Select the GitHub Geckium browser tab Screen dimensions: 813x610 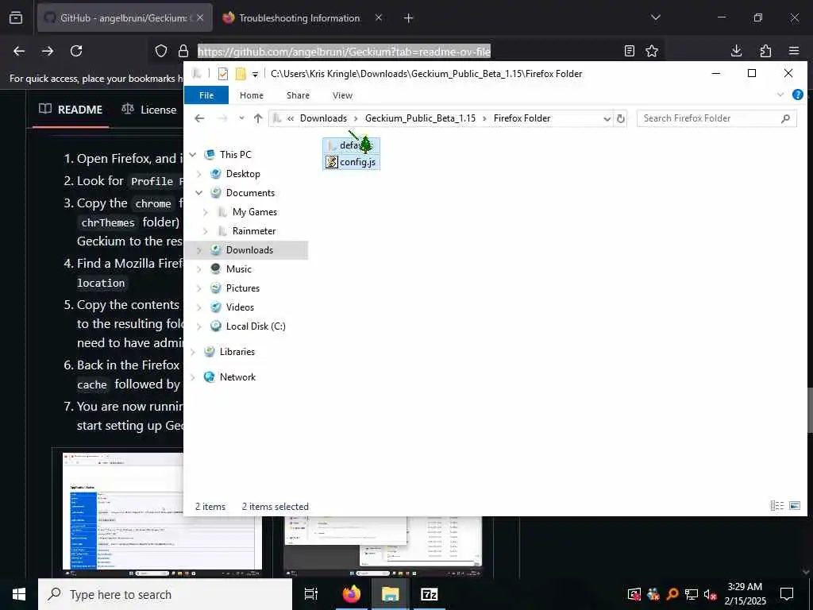coord(125,18)
